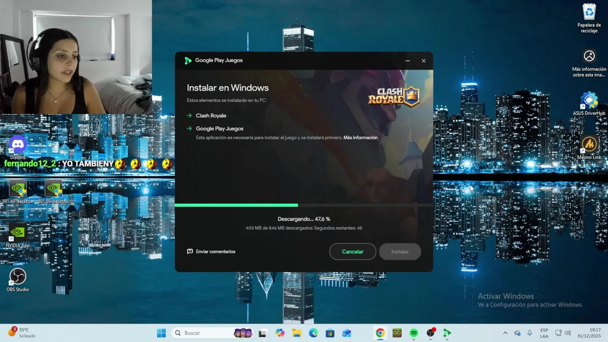Open the 35°C Soleado weather widget

tap(21, 333)
